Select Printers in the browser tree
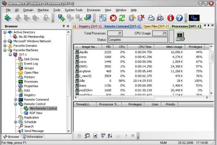Viewport: 217px width, 145px height. click(29, 77)
